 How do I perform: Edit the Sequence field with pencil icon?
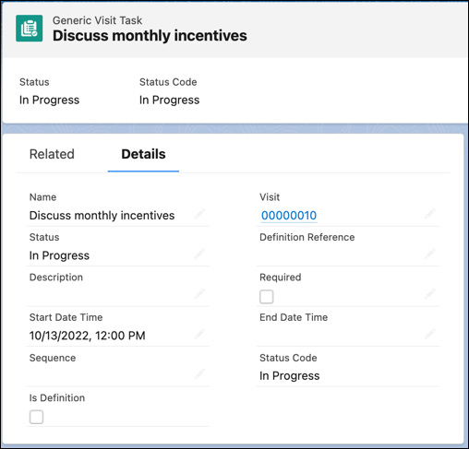click(x=199, y=374)
